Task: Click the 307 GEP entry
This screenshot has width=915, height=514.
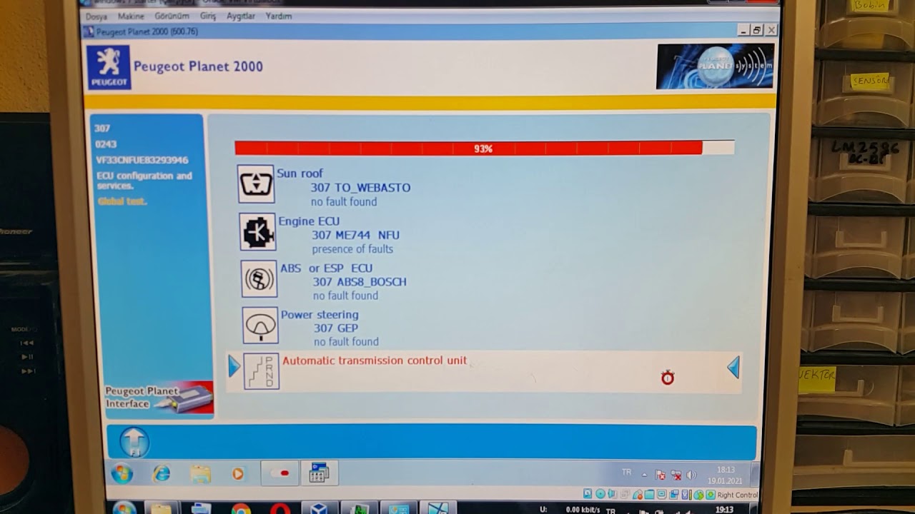Action: [336, 328]
